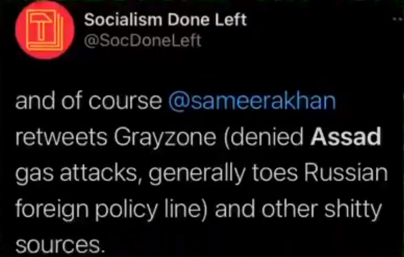Follow the @sameerakhan mention link
The image size is (404, 257).
(x=252, y=101)
